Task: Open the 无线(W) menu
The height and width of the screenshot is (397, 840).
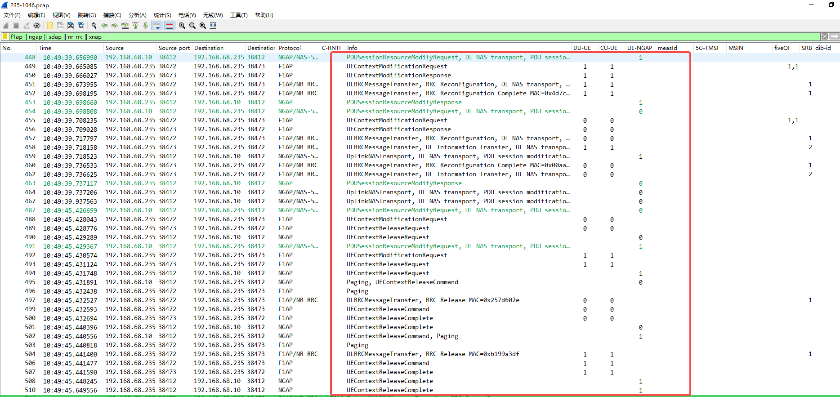Action: tap(213, 15)
